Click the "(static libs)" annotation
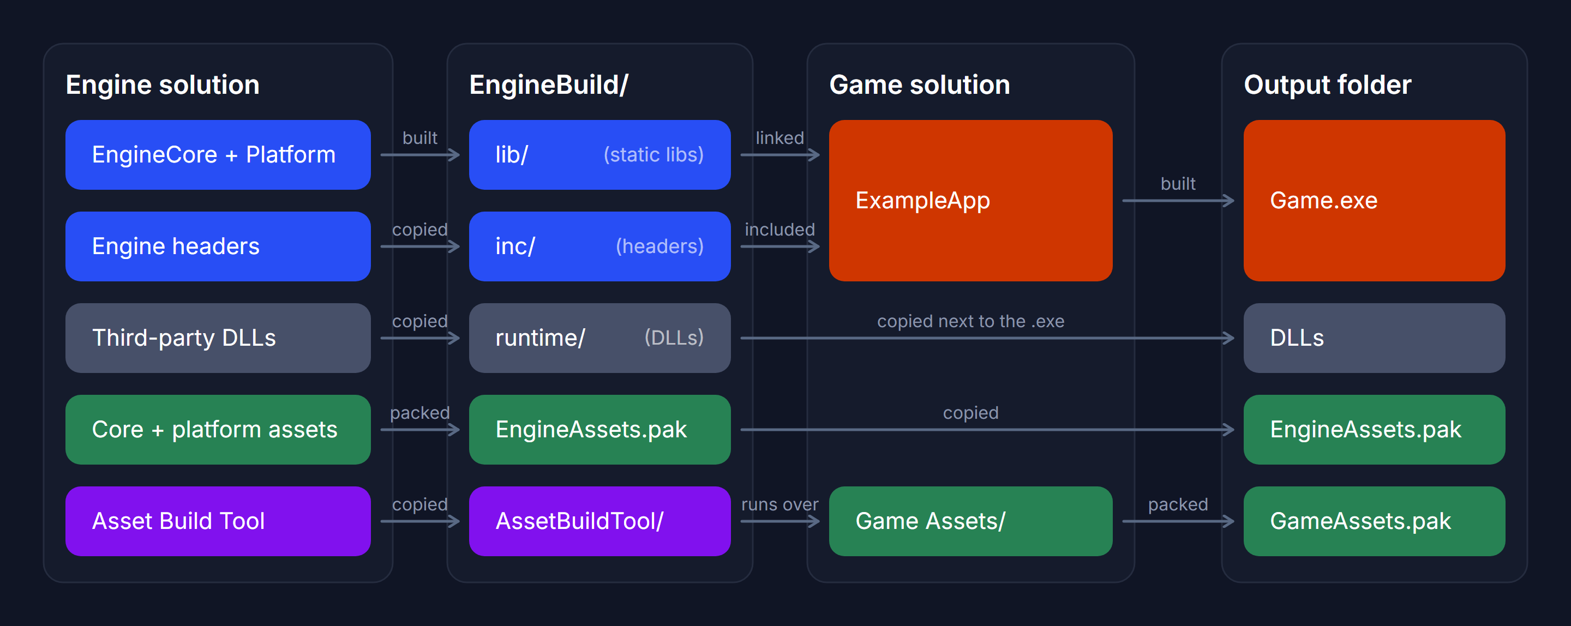The width and height of the screenshot is (1571, 626). pos(653,155)
